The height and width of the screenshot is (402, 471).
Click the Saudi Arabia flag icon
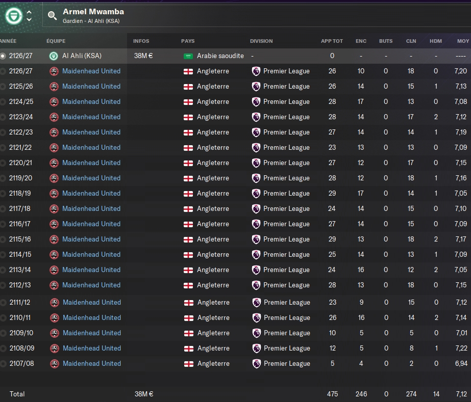tap(188, 56)
